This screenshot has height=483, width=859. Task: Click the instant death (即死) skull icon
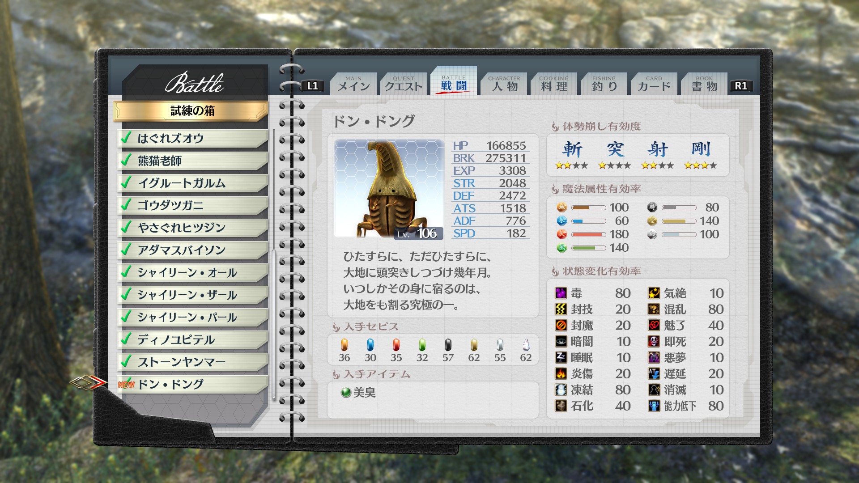coord(654,342)
